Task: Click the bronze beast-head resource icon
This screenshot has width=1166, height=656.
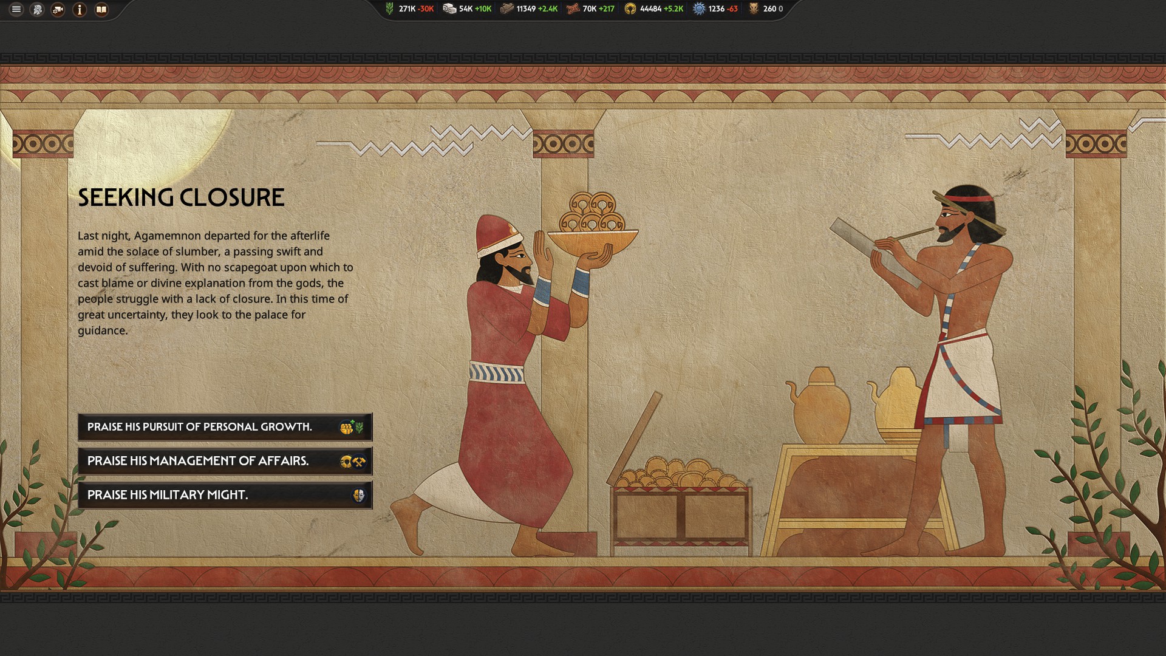Action: (x=754, y=9)
